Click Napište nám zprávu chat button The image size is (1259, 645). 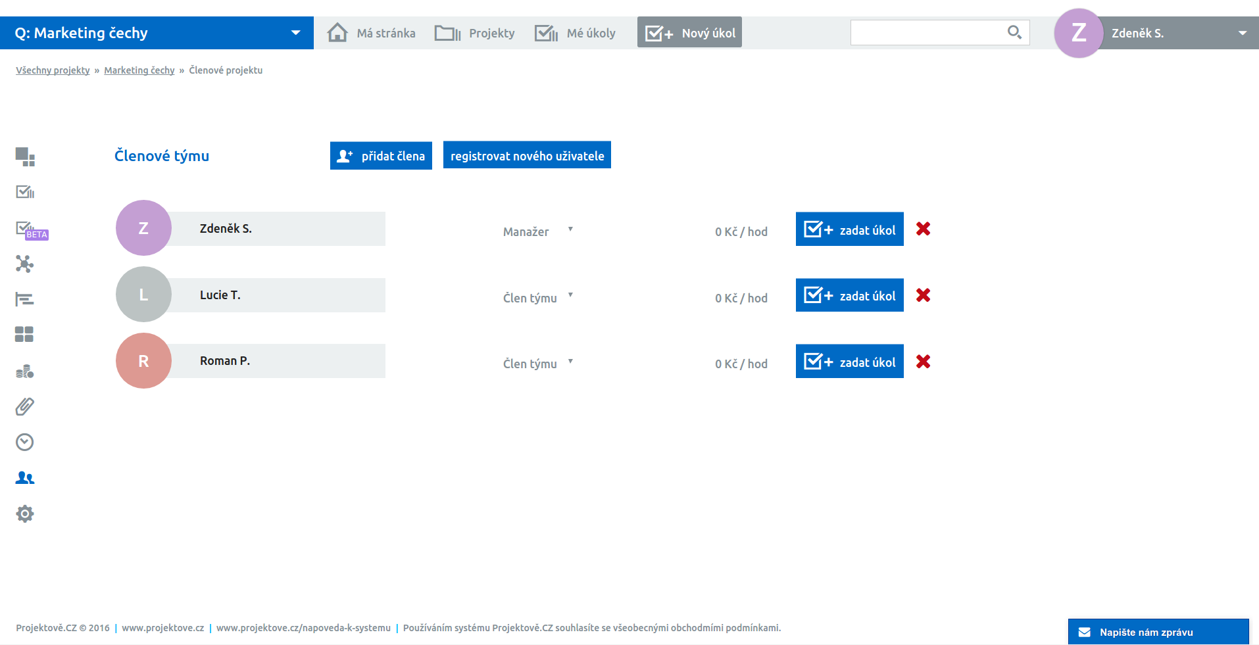coord(1158,632)
